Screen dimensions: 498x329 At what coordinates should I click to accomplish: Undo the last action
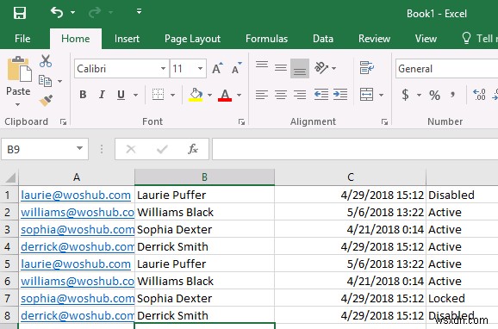click(x=57, y=13)
